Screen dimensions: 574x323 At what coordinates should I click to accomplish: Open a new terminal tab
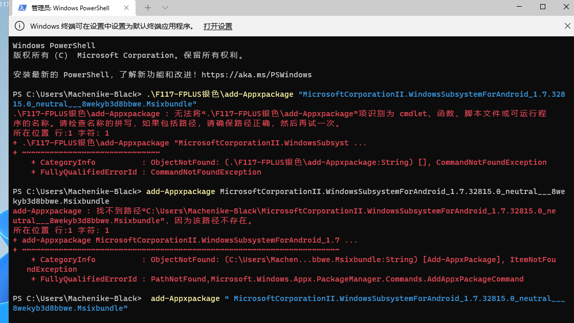pos(147,8)
